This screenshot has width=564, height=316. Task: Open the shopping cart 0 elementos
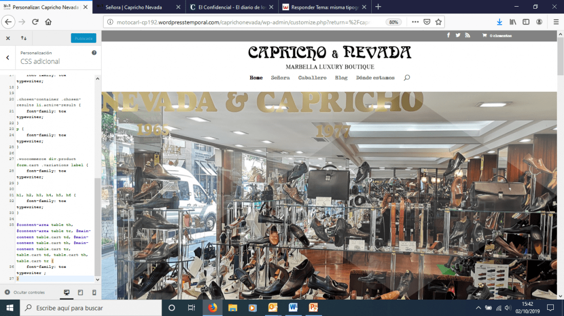pyautogui.click(x=497, y=35)
